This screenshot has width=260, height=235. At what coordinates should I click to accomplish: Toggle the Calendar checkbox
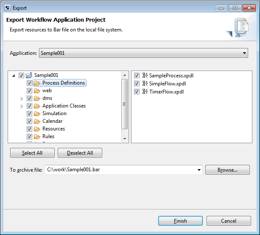29,121
